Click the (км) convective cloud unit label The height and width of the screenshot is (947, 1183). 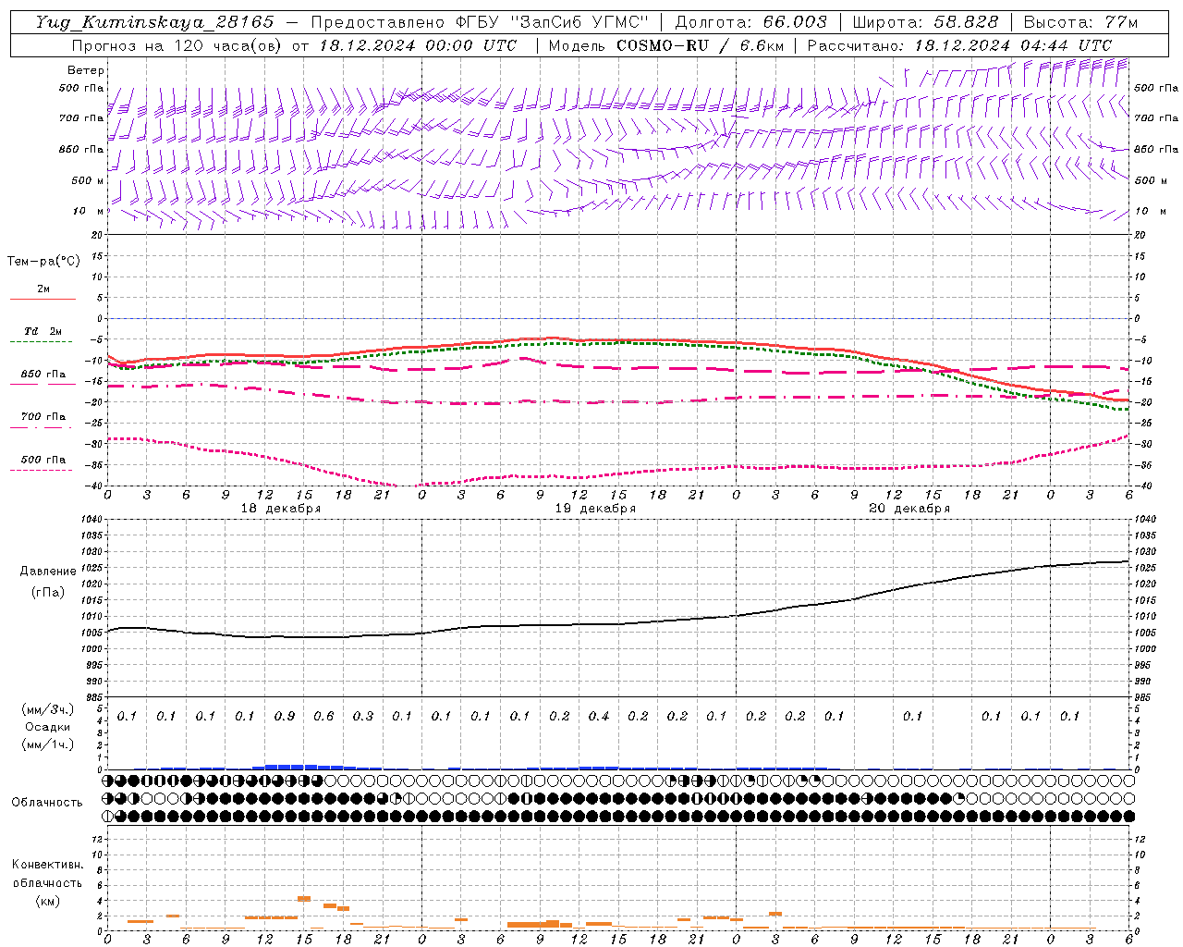[47, 901]
